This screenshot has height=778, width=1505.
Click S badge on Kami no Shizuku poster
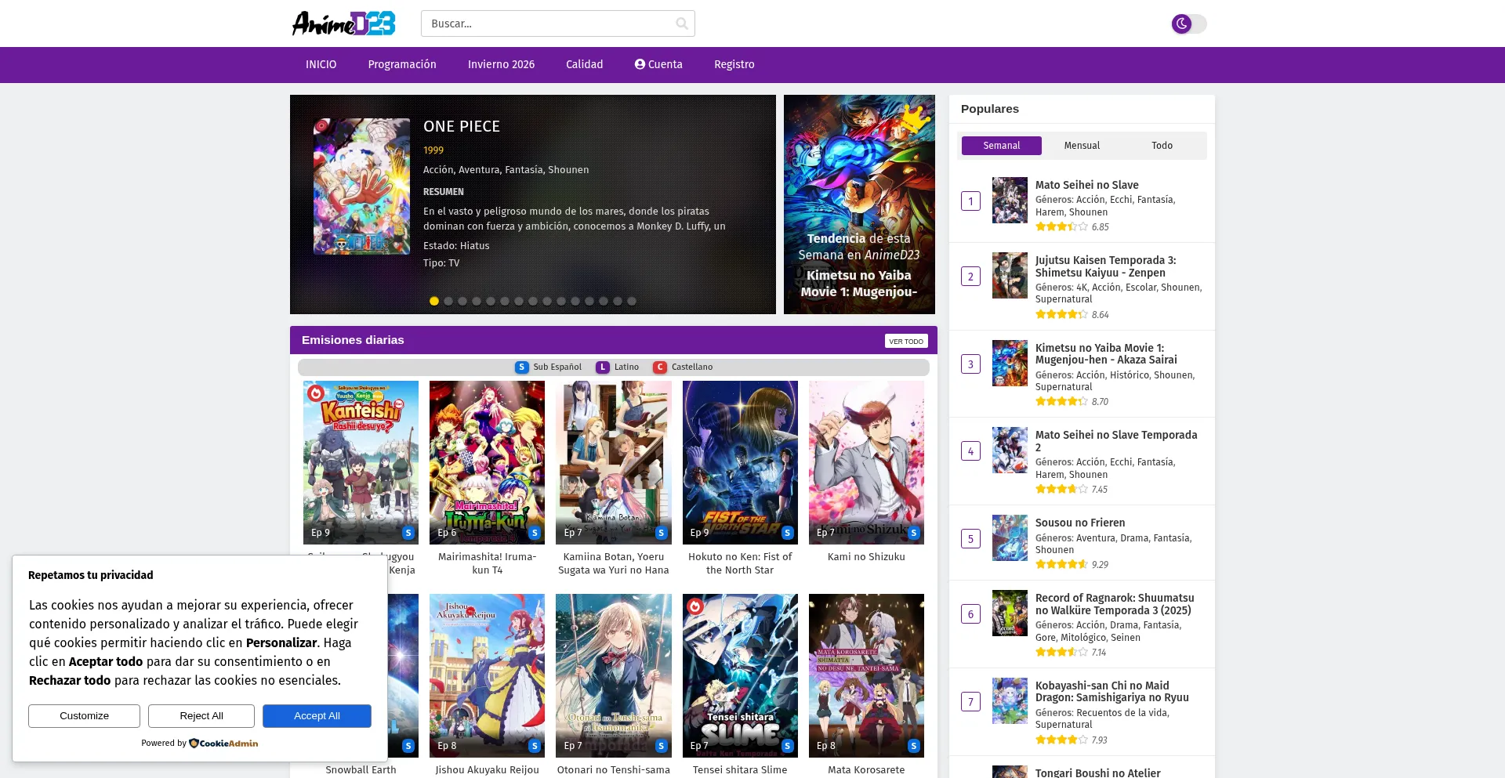coord(914,533)
